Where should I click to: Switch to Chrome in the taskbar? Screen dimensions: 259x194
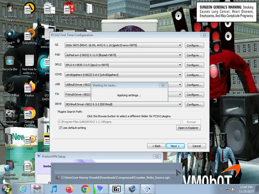point(85,189)
